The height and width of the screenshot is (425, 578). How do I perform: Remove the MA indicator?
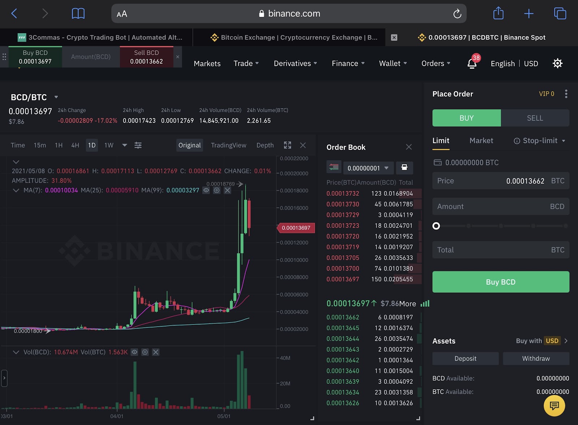(227, 190)
